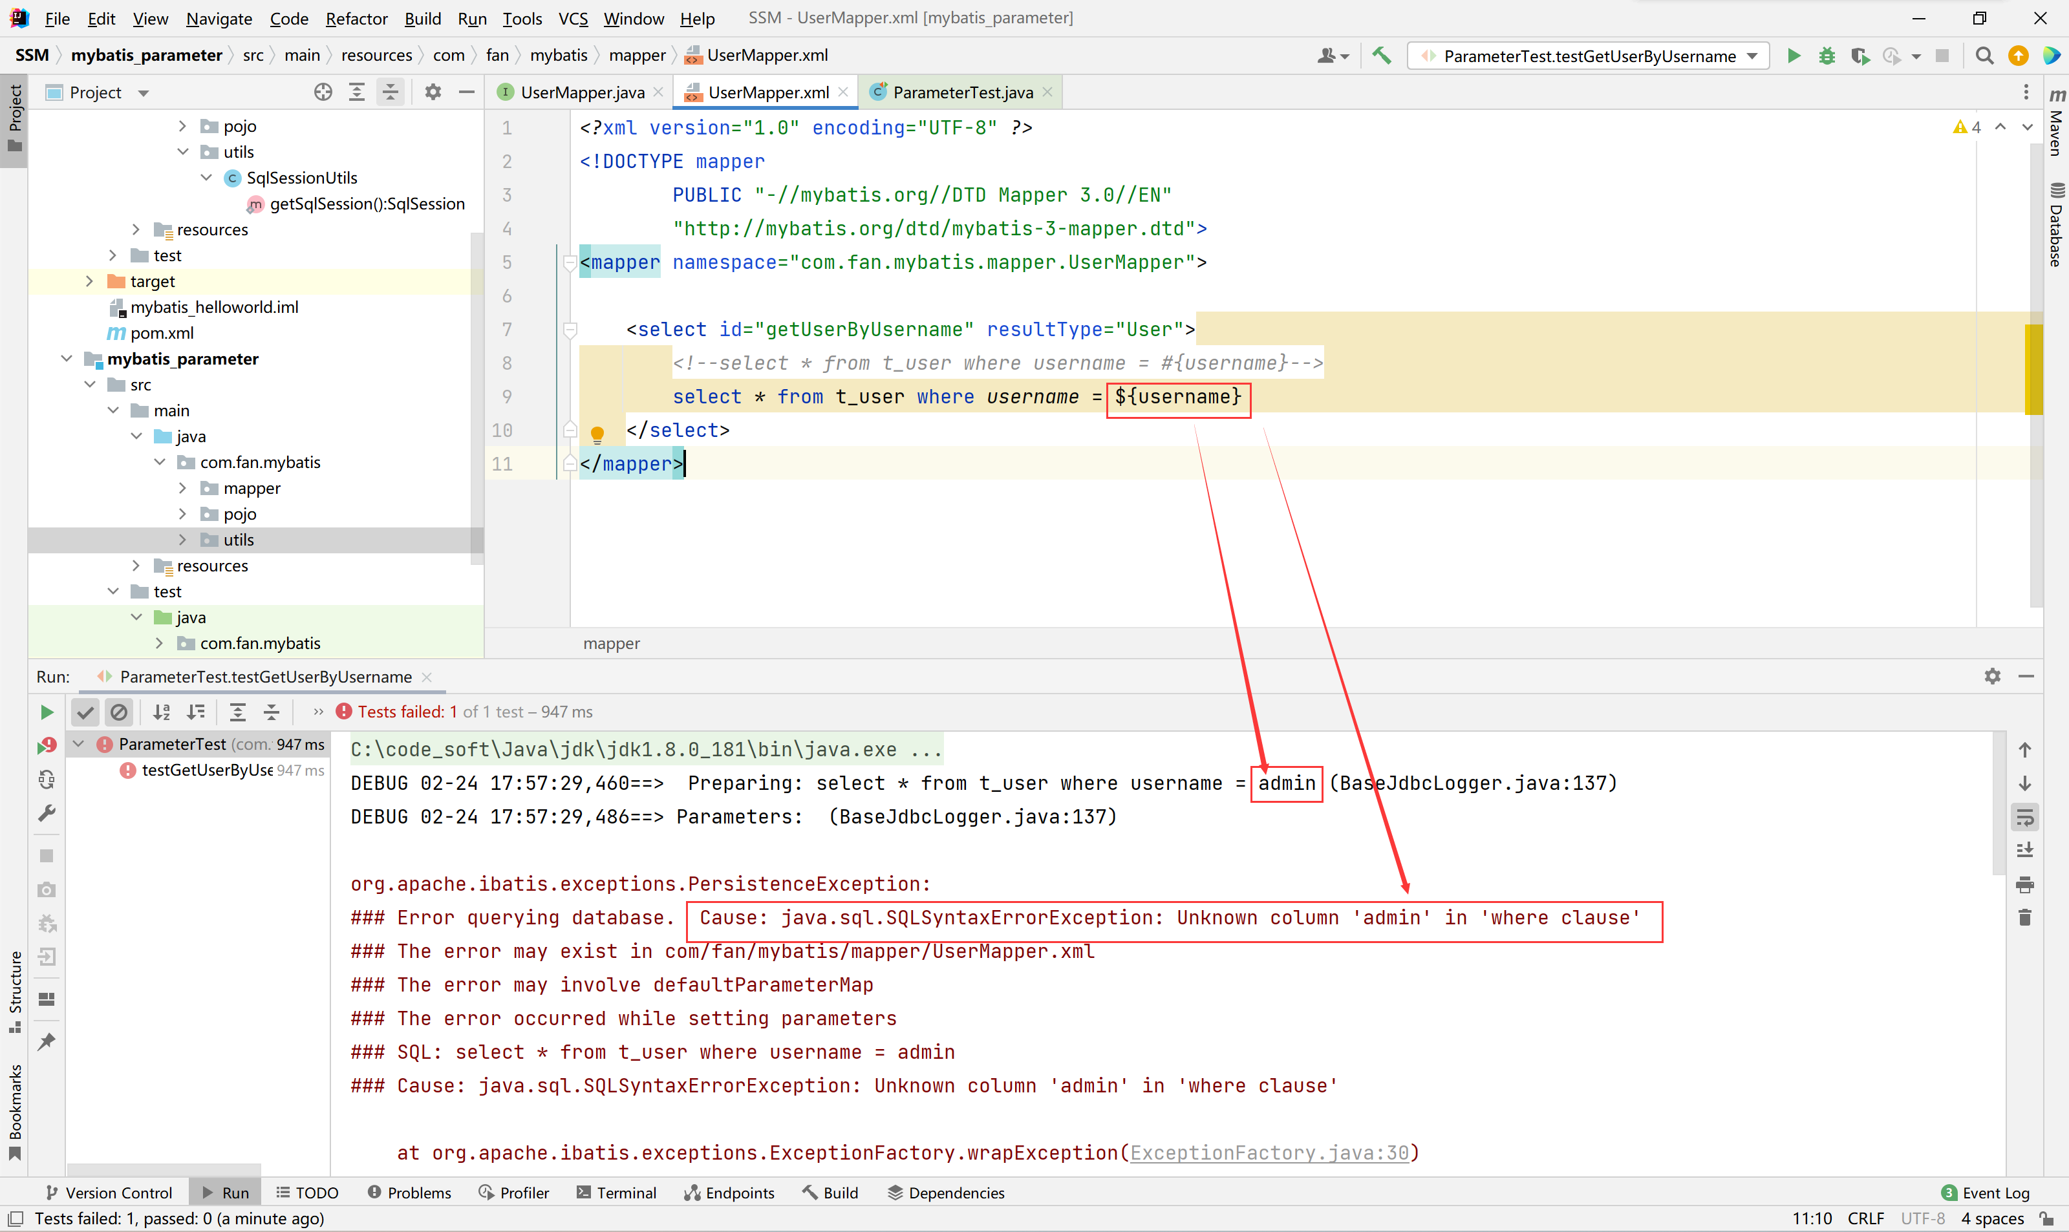Clear all console output trash icon
This screenshot has height=1232, width=2069.
coord(2024,917)
